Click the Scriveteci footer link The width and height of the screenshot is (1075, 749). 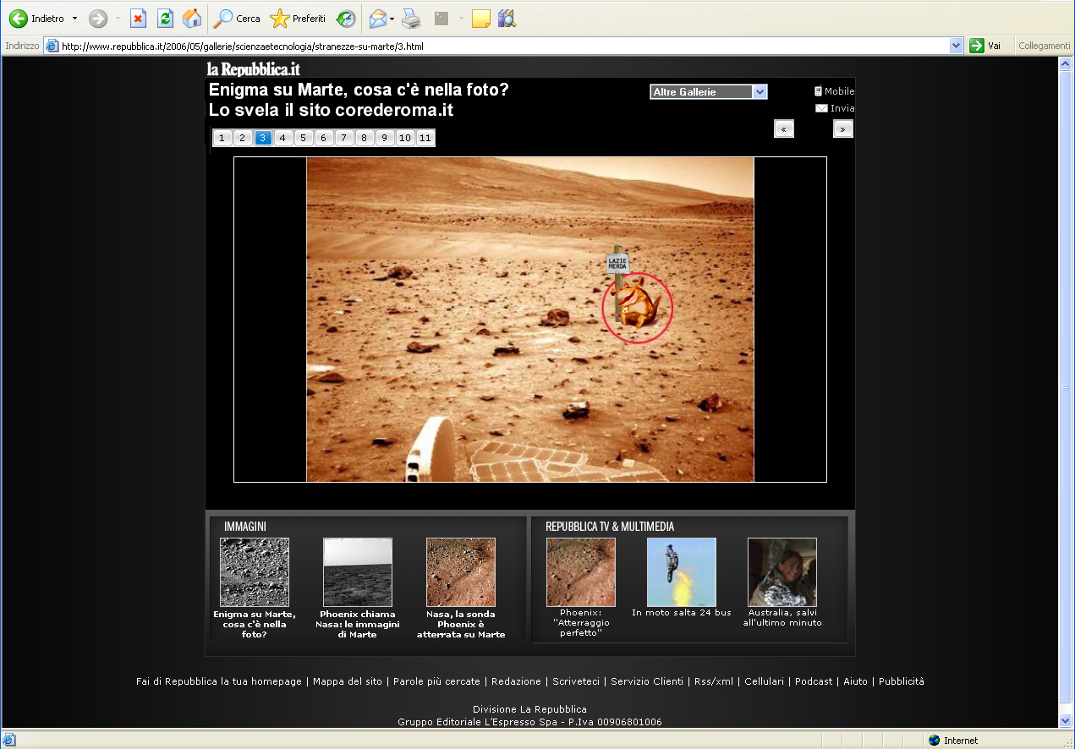[576, 681]
